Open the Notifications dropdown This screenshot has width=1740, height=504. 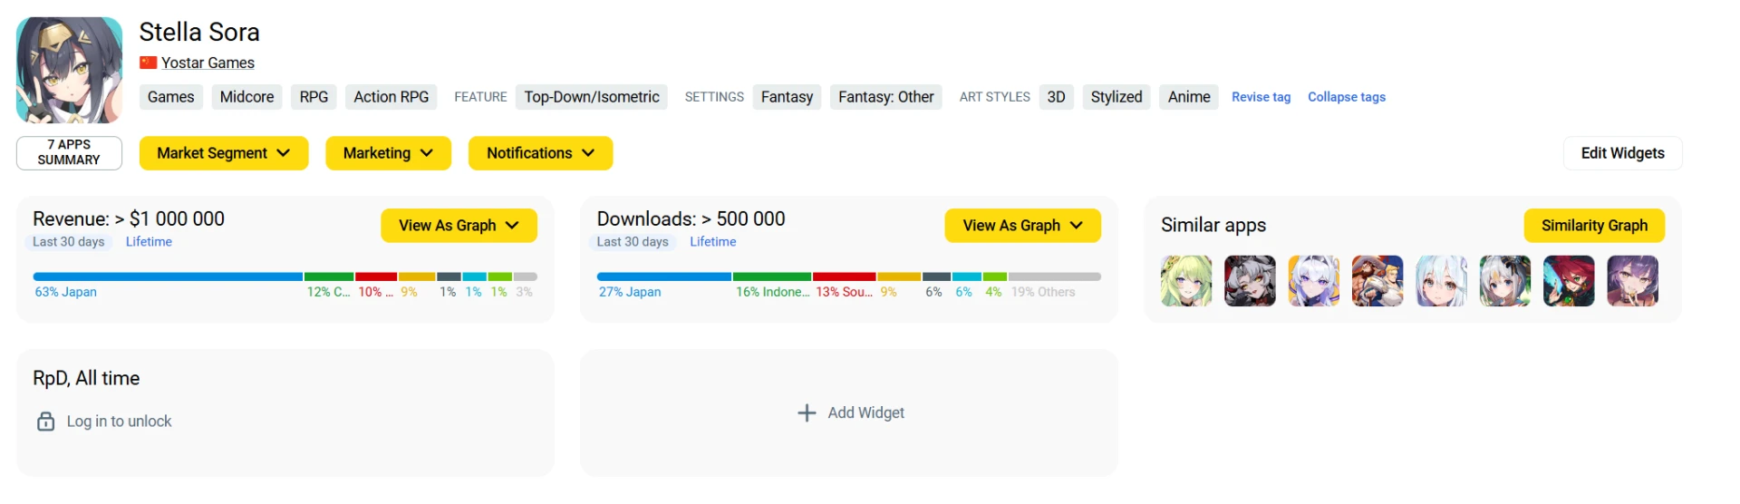click(540, 153)
